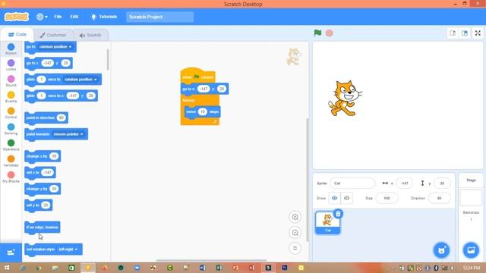The height and width of the screenshot is (273, 486).
Task: Open the Sensing blocks category
Action: click(11, 129)
